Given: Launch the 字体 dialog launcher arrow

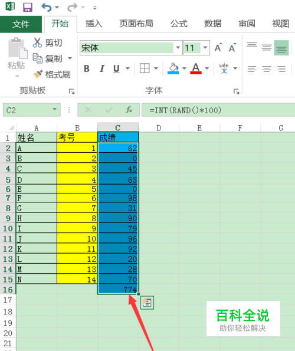Looking at the screenshot, I should (x=236, y=91).
